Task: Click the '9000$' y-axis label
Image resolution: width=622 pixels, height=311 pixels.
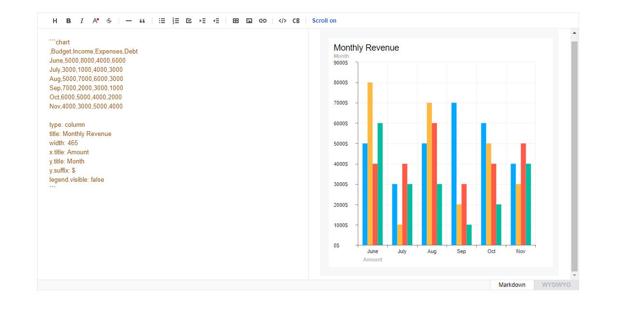Action: 340,63
